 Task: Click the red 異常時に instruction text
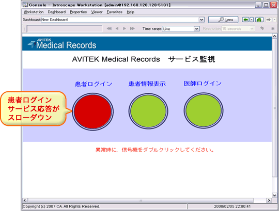tap(155, 150)
